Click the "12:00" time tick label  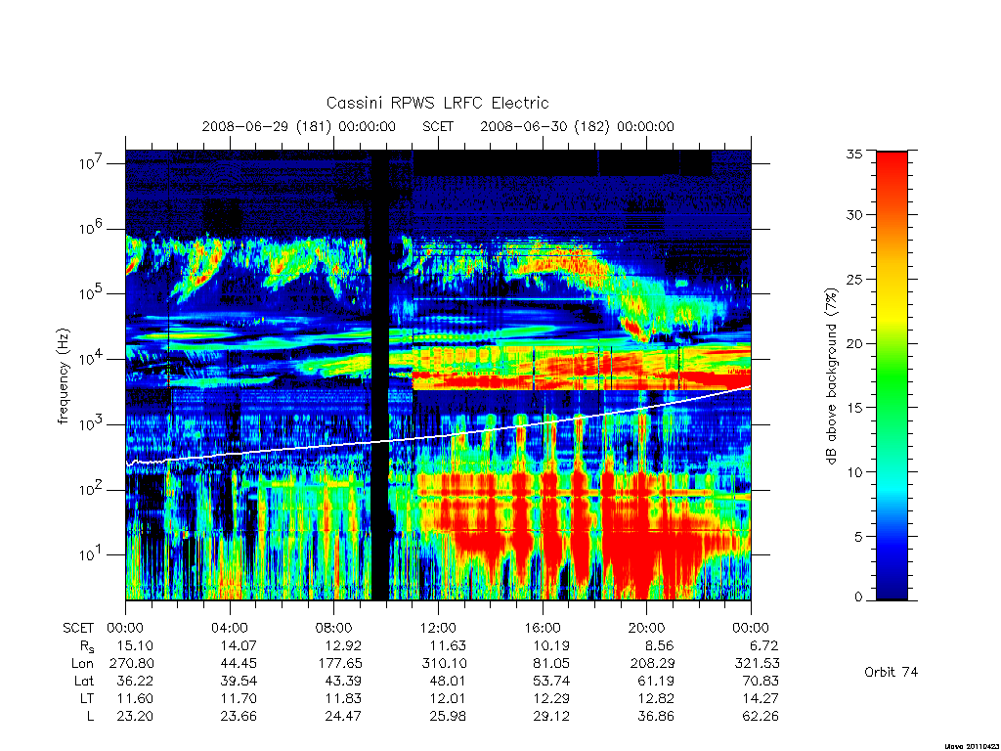click(438, 629)
